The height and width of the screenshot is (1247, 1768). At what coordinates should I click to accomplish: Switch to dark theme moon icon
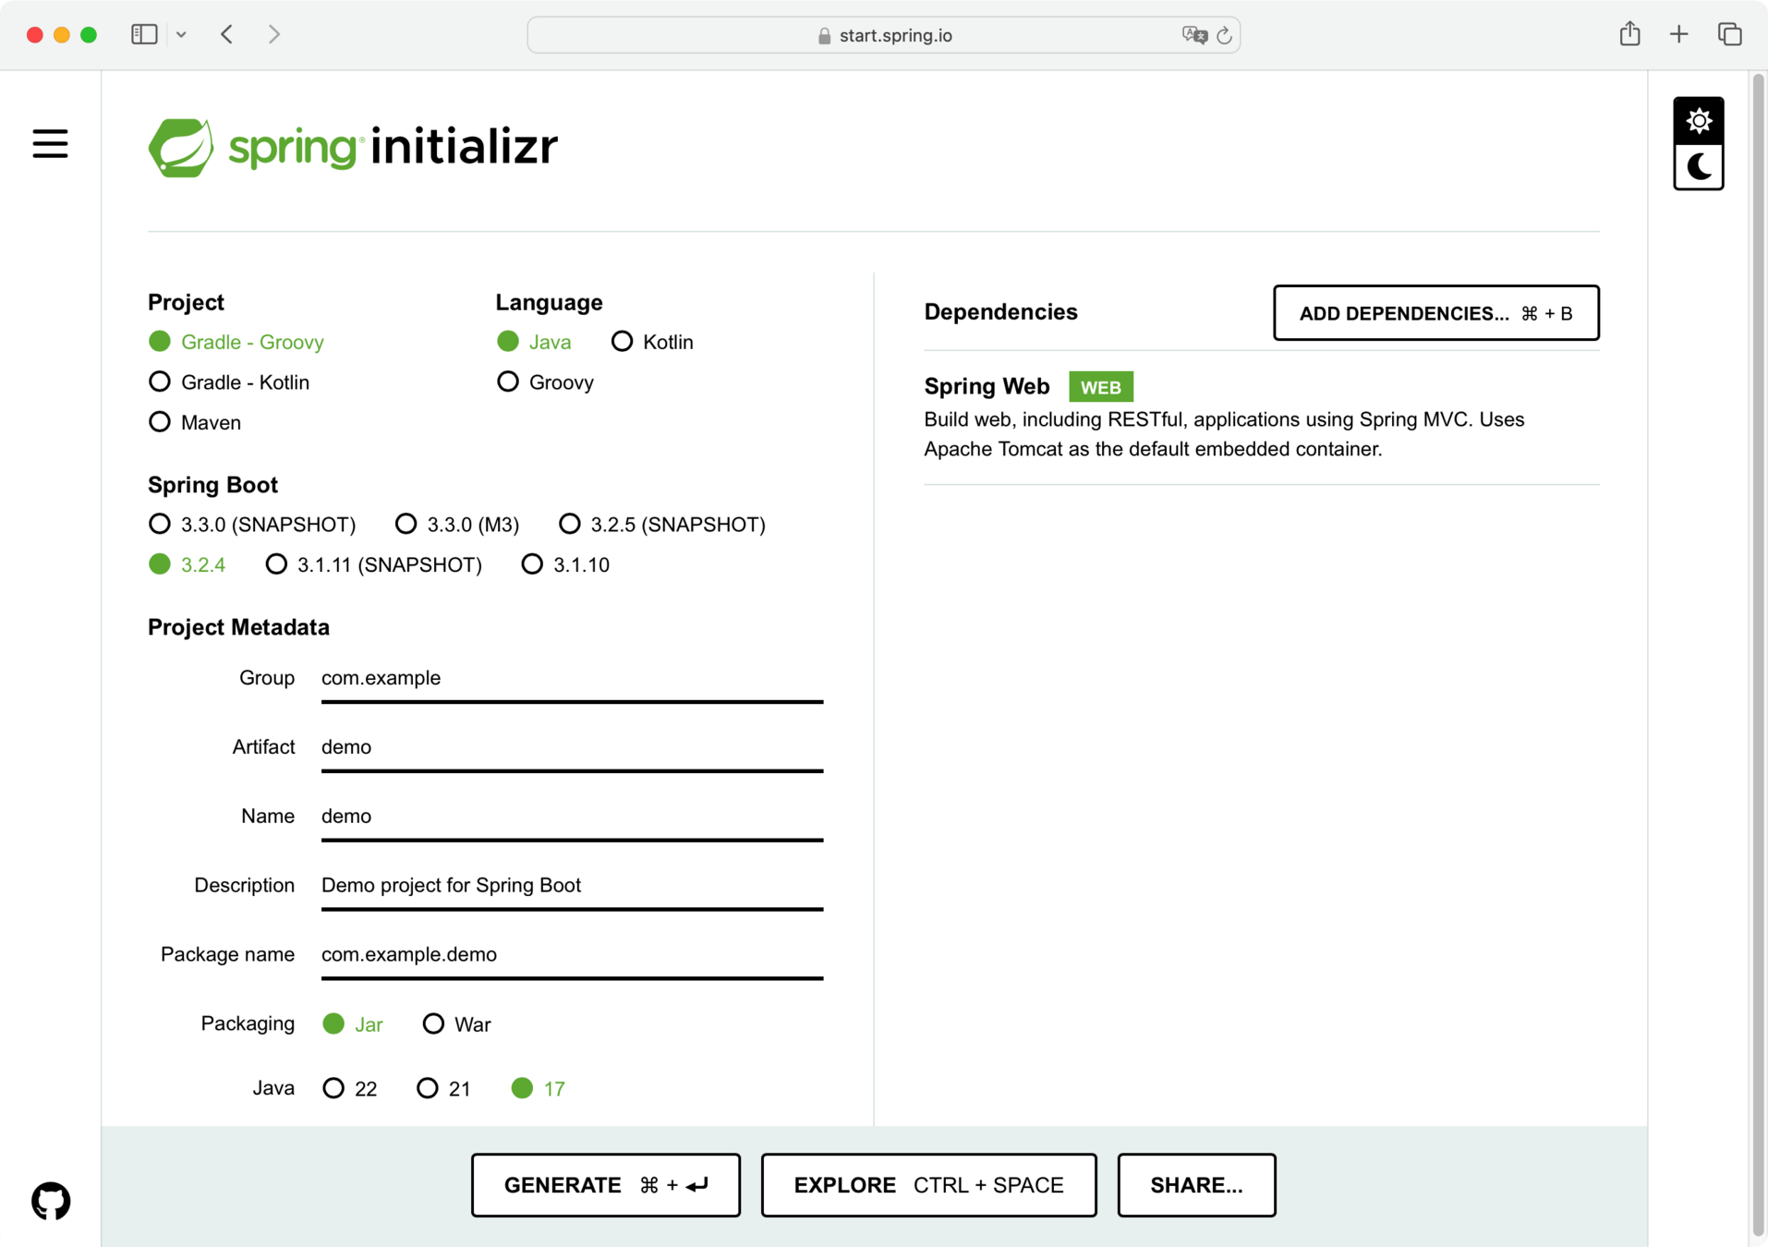point(1698,167)
